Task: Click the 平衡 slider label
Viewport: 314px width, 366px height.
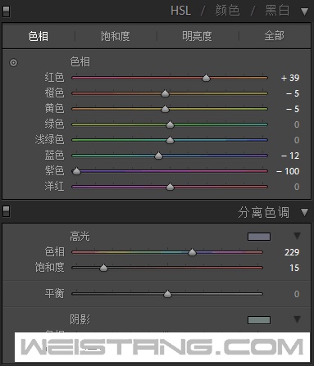Action: pyautogui.click(x=54, y=294)
